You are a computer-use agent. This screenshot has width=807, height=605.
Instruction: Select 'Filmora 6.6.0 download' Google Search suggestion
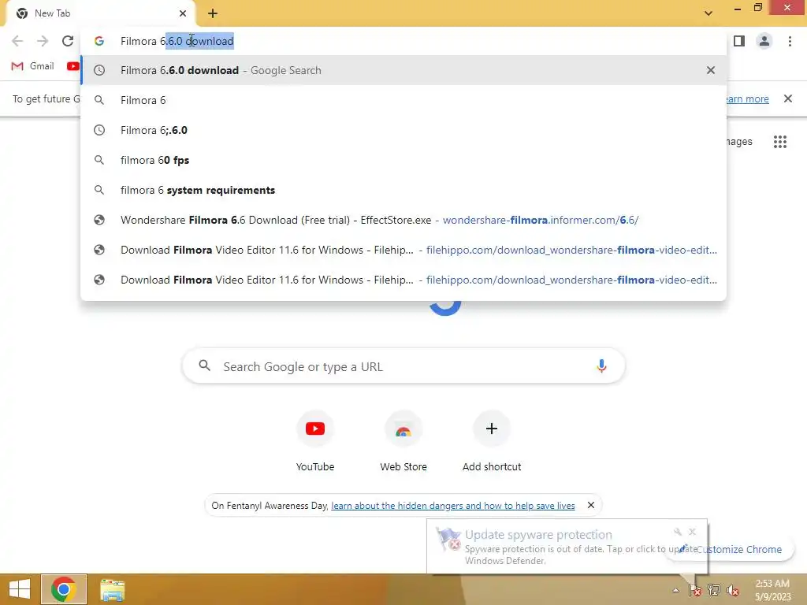[403, 70]
